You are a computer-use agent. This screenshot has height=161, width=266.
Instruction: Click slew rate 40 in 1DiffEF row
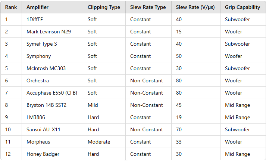[x=179, y=19]
